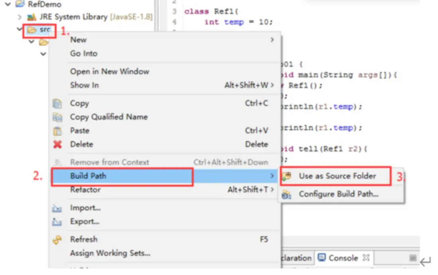The image size is (438, 275).
Task: Click the Import icon
Action: click(58, 208)
